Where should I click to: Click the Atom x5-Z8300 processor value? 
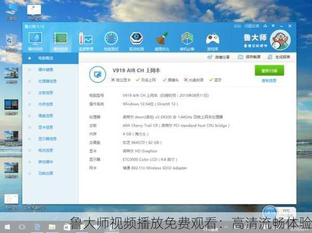point(173,117)
